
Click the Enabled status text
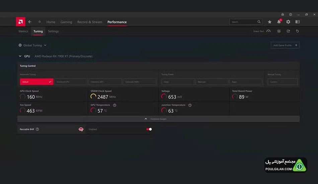point(93,129)
